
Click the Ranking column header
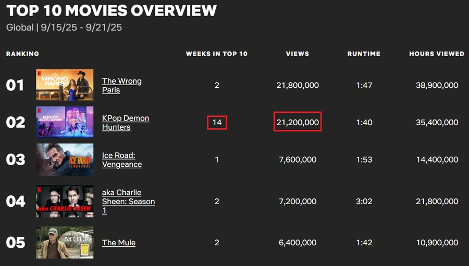pyautogui.click(x=22, y=54)
